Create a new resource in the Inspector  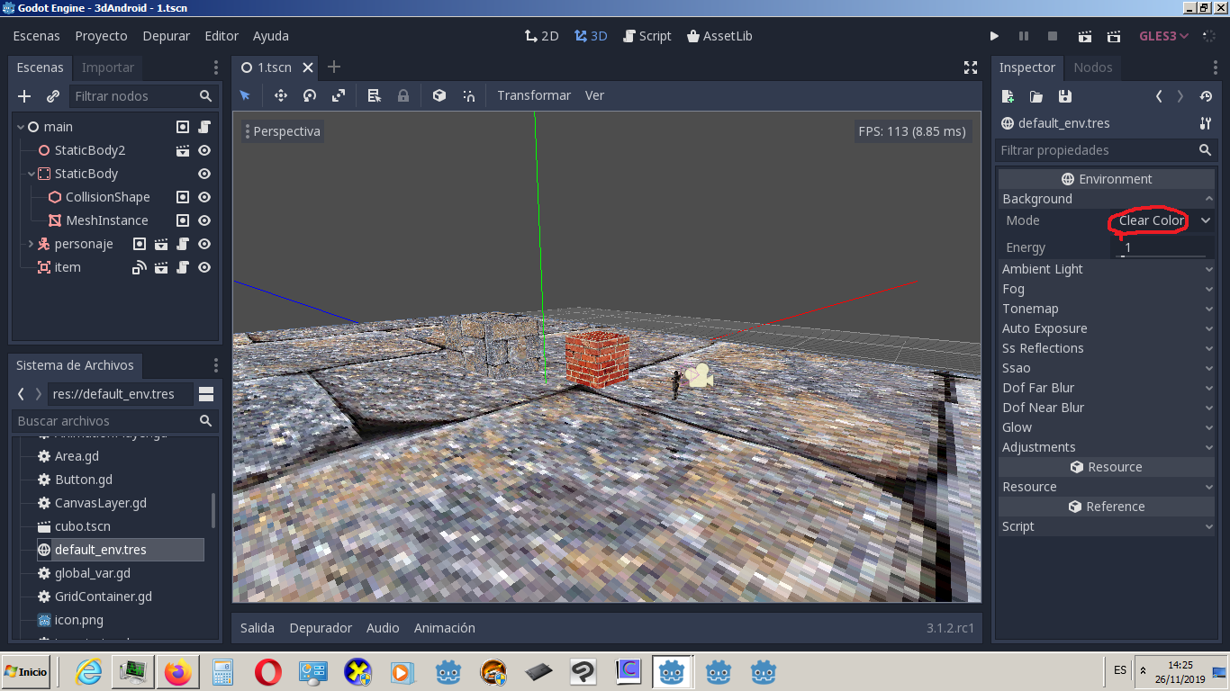pyautogui.click(x=1008, y=96)
